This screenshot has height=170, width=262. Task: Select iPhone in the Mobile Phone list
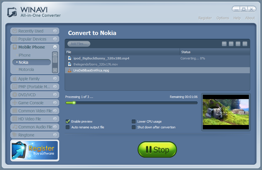point(25,55)
